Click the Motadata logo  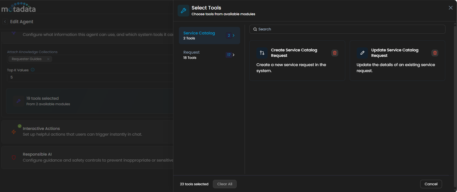[19, 7]
